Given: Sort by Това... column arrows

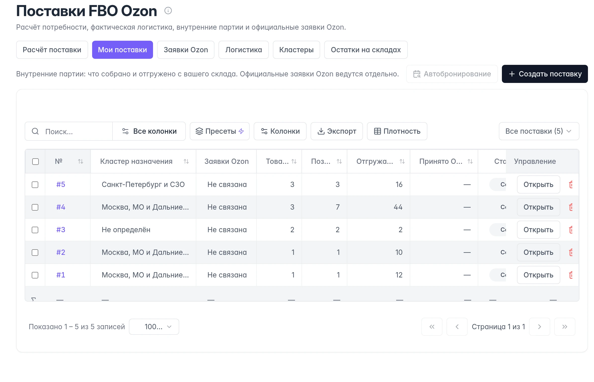Looking at the screenshot, I should click(x=294, y=161).
